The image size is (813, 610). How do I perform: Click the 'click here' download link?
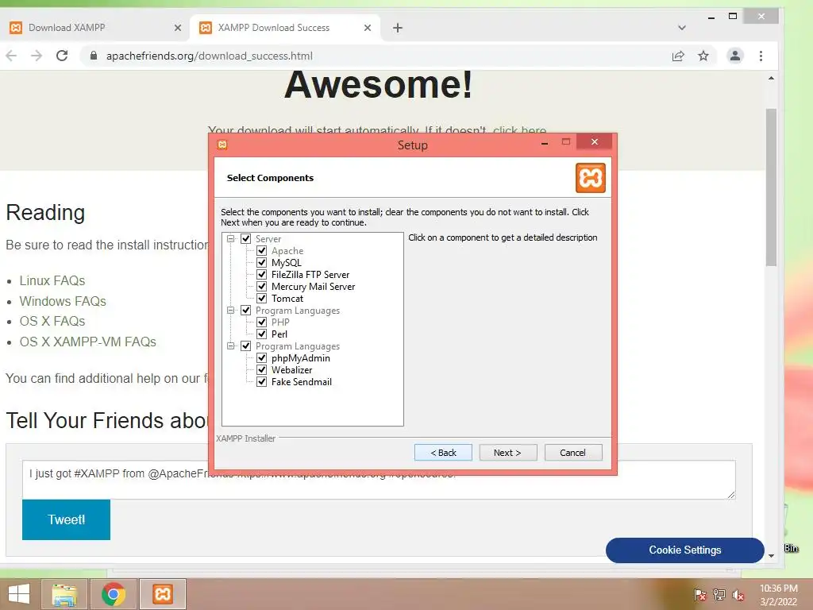519,129
